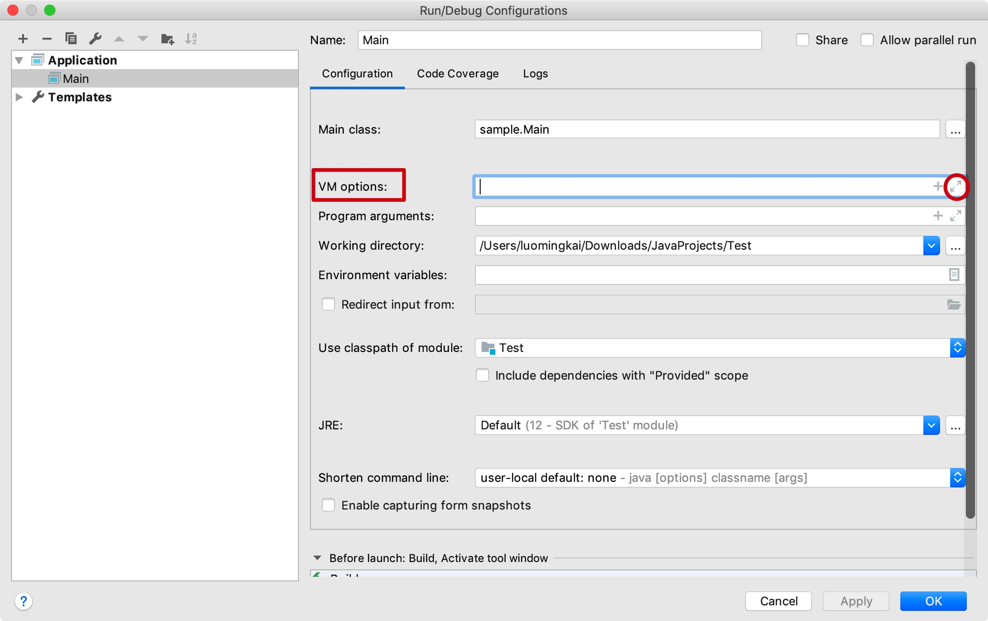Click the Create New Folder icon
The width and height of the screenshot is (988, 621).
167,39
